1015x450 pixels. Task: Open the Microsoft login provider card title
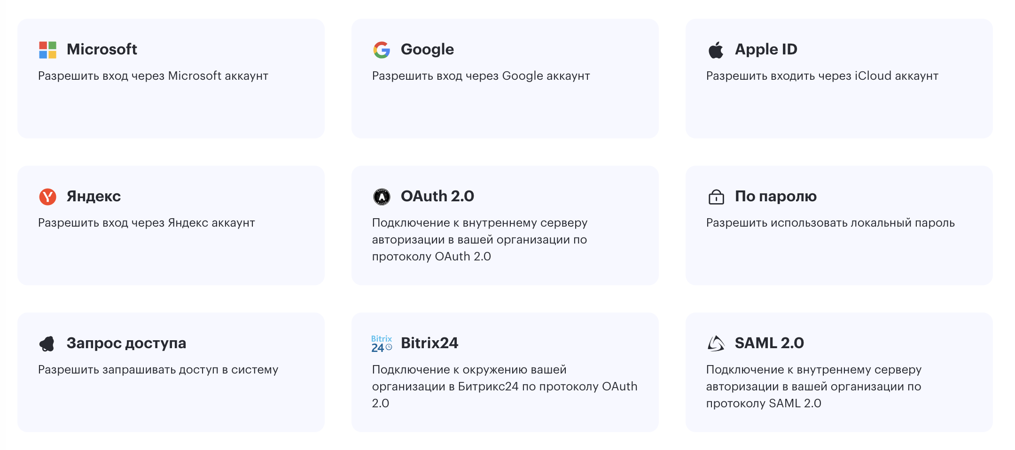click(102, 49)
